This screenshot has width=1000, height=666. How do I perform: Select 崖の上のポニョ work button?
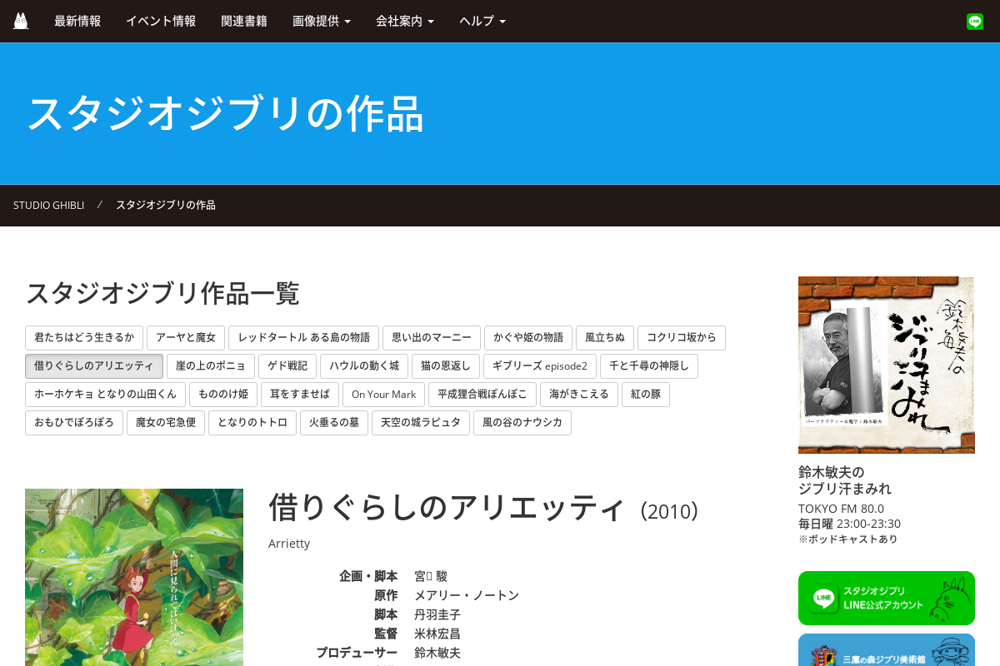click(x=211, y=366)
